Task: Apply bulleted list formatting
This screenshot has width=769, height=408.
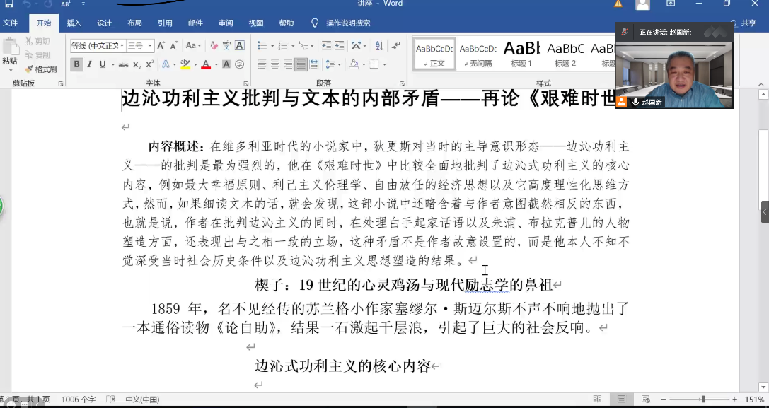Action: click(262, 46)
